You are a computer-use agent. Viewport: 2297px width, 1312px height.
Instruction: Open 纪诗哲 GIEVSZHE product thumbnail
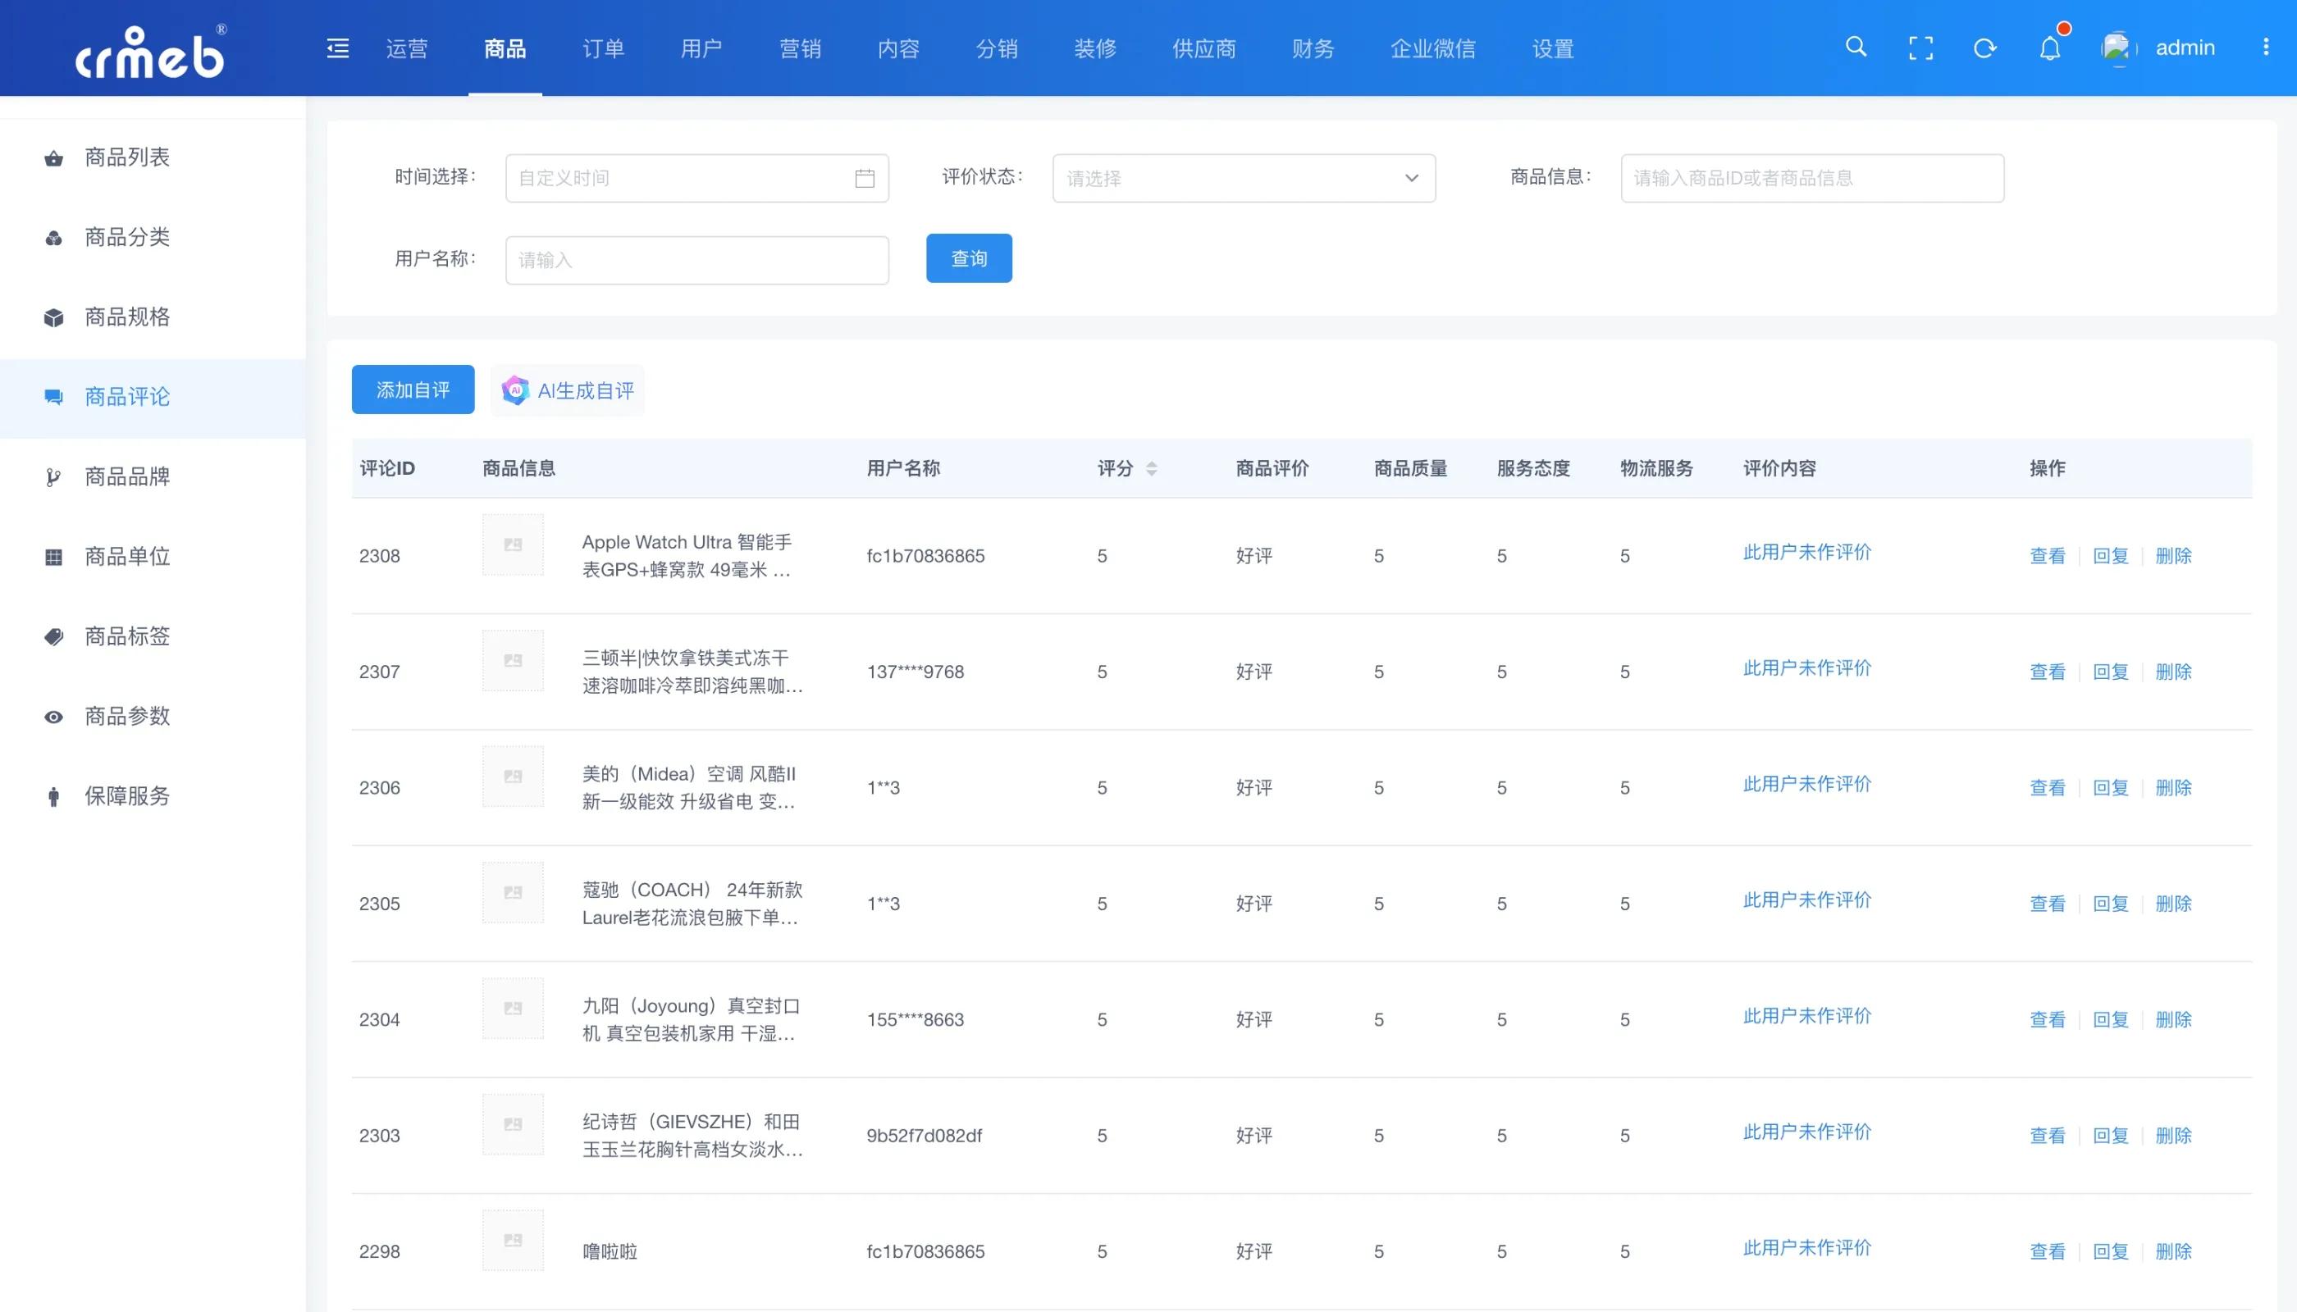pos(513,1124)
